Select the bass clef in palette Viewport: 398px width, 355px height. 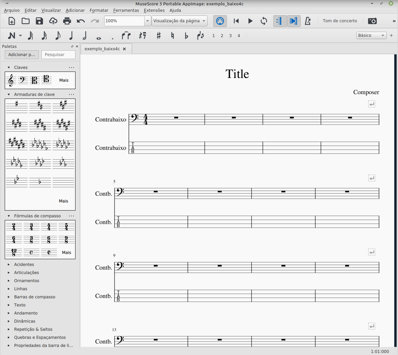pos(23,80)
